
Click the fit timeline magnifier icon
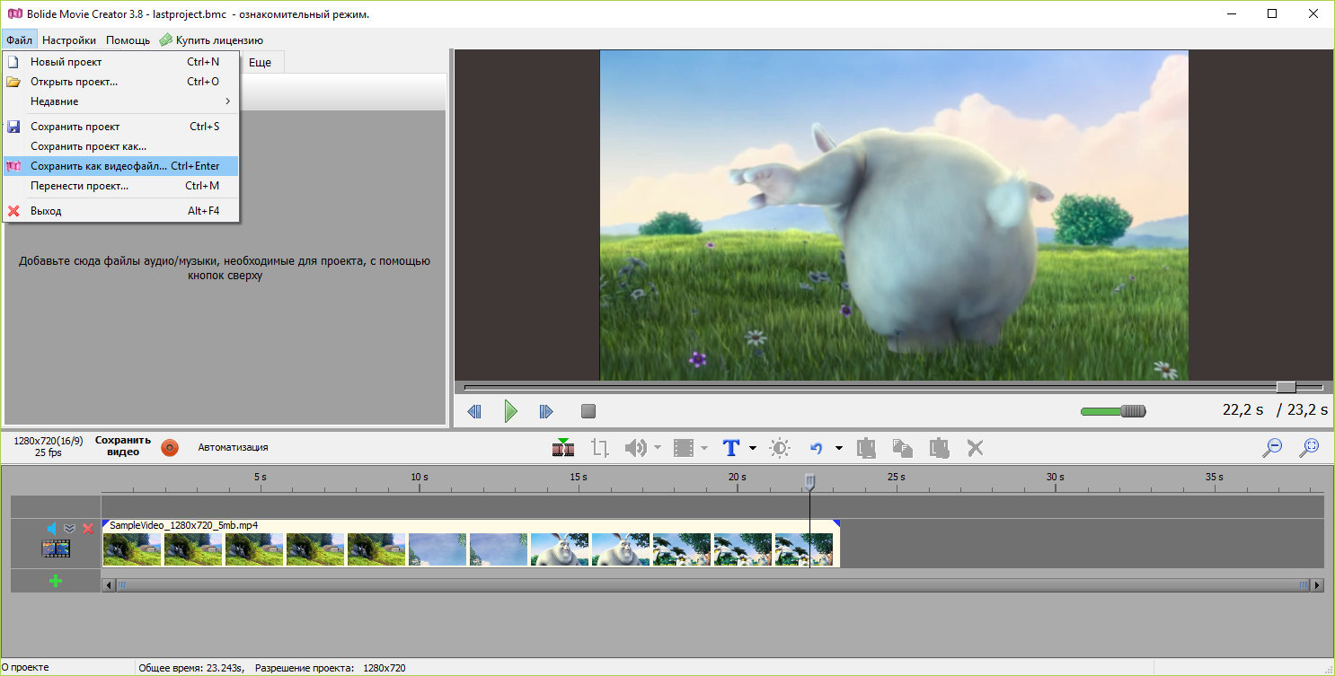[x=1310, y=447]
